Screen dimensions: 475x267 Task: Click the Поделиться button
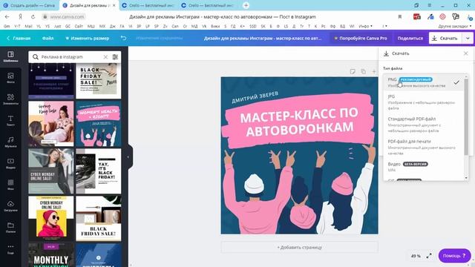(x=410, y=38)
